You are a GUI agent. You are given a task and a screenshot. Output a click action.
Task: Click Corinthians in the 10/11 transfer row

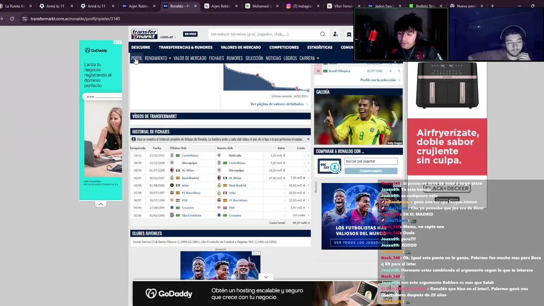190,156
